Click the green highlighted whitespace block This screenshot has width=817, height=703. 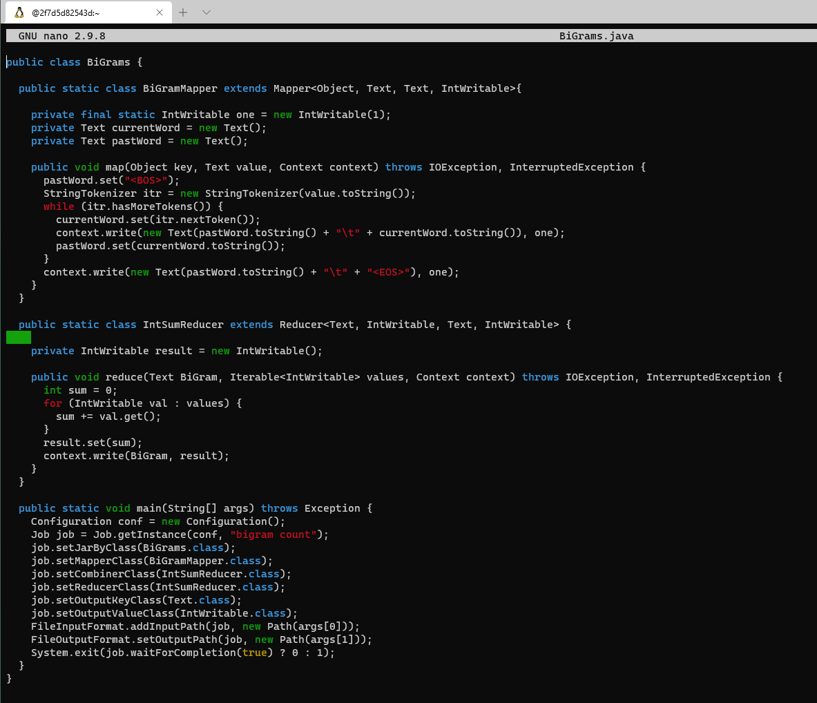(x=19, y=338)
